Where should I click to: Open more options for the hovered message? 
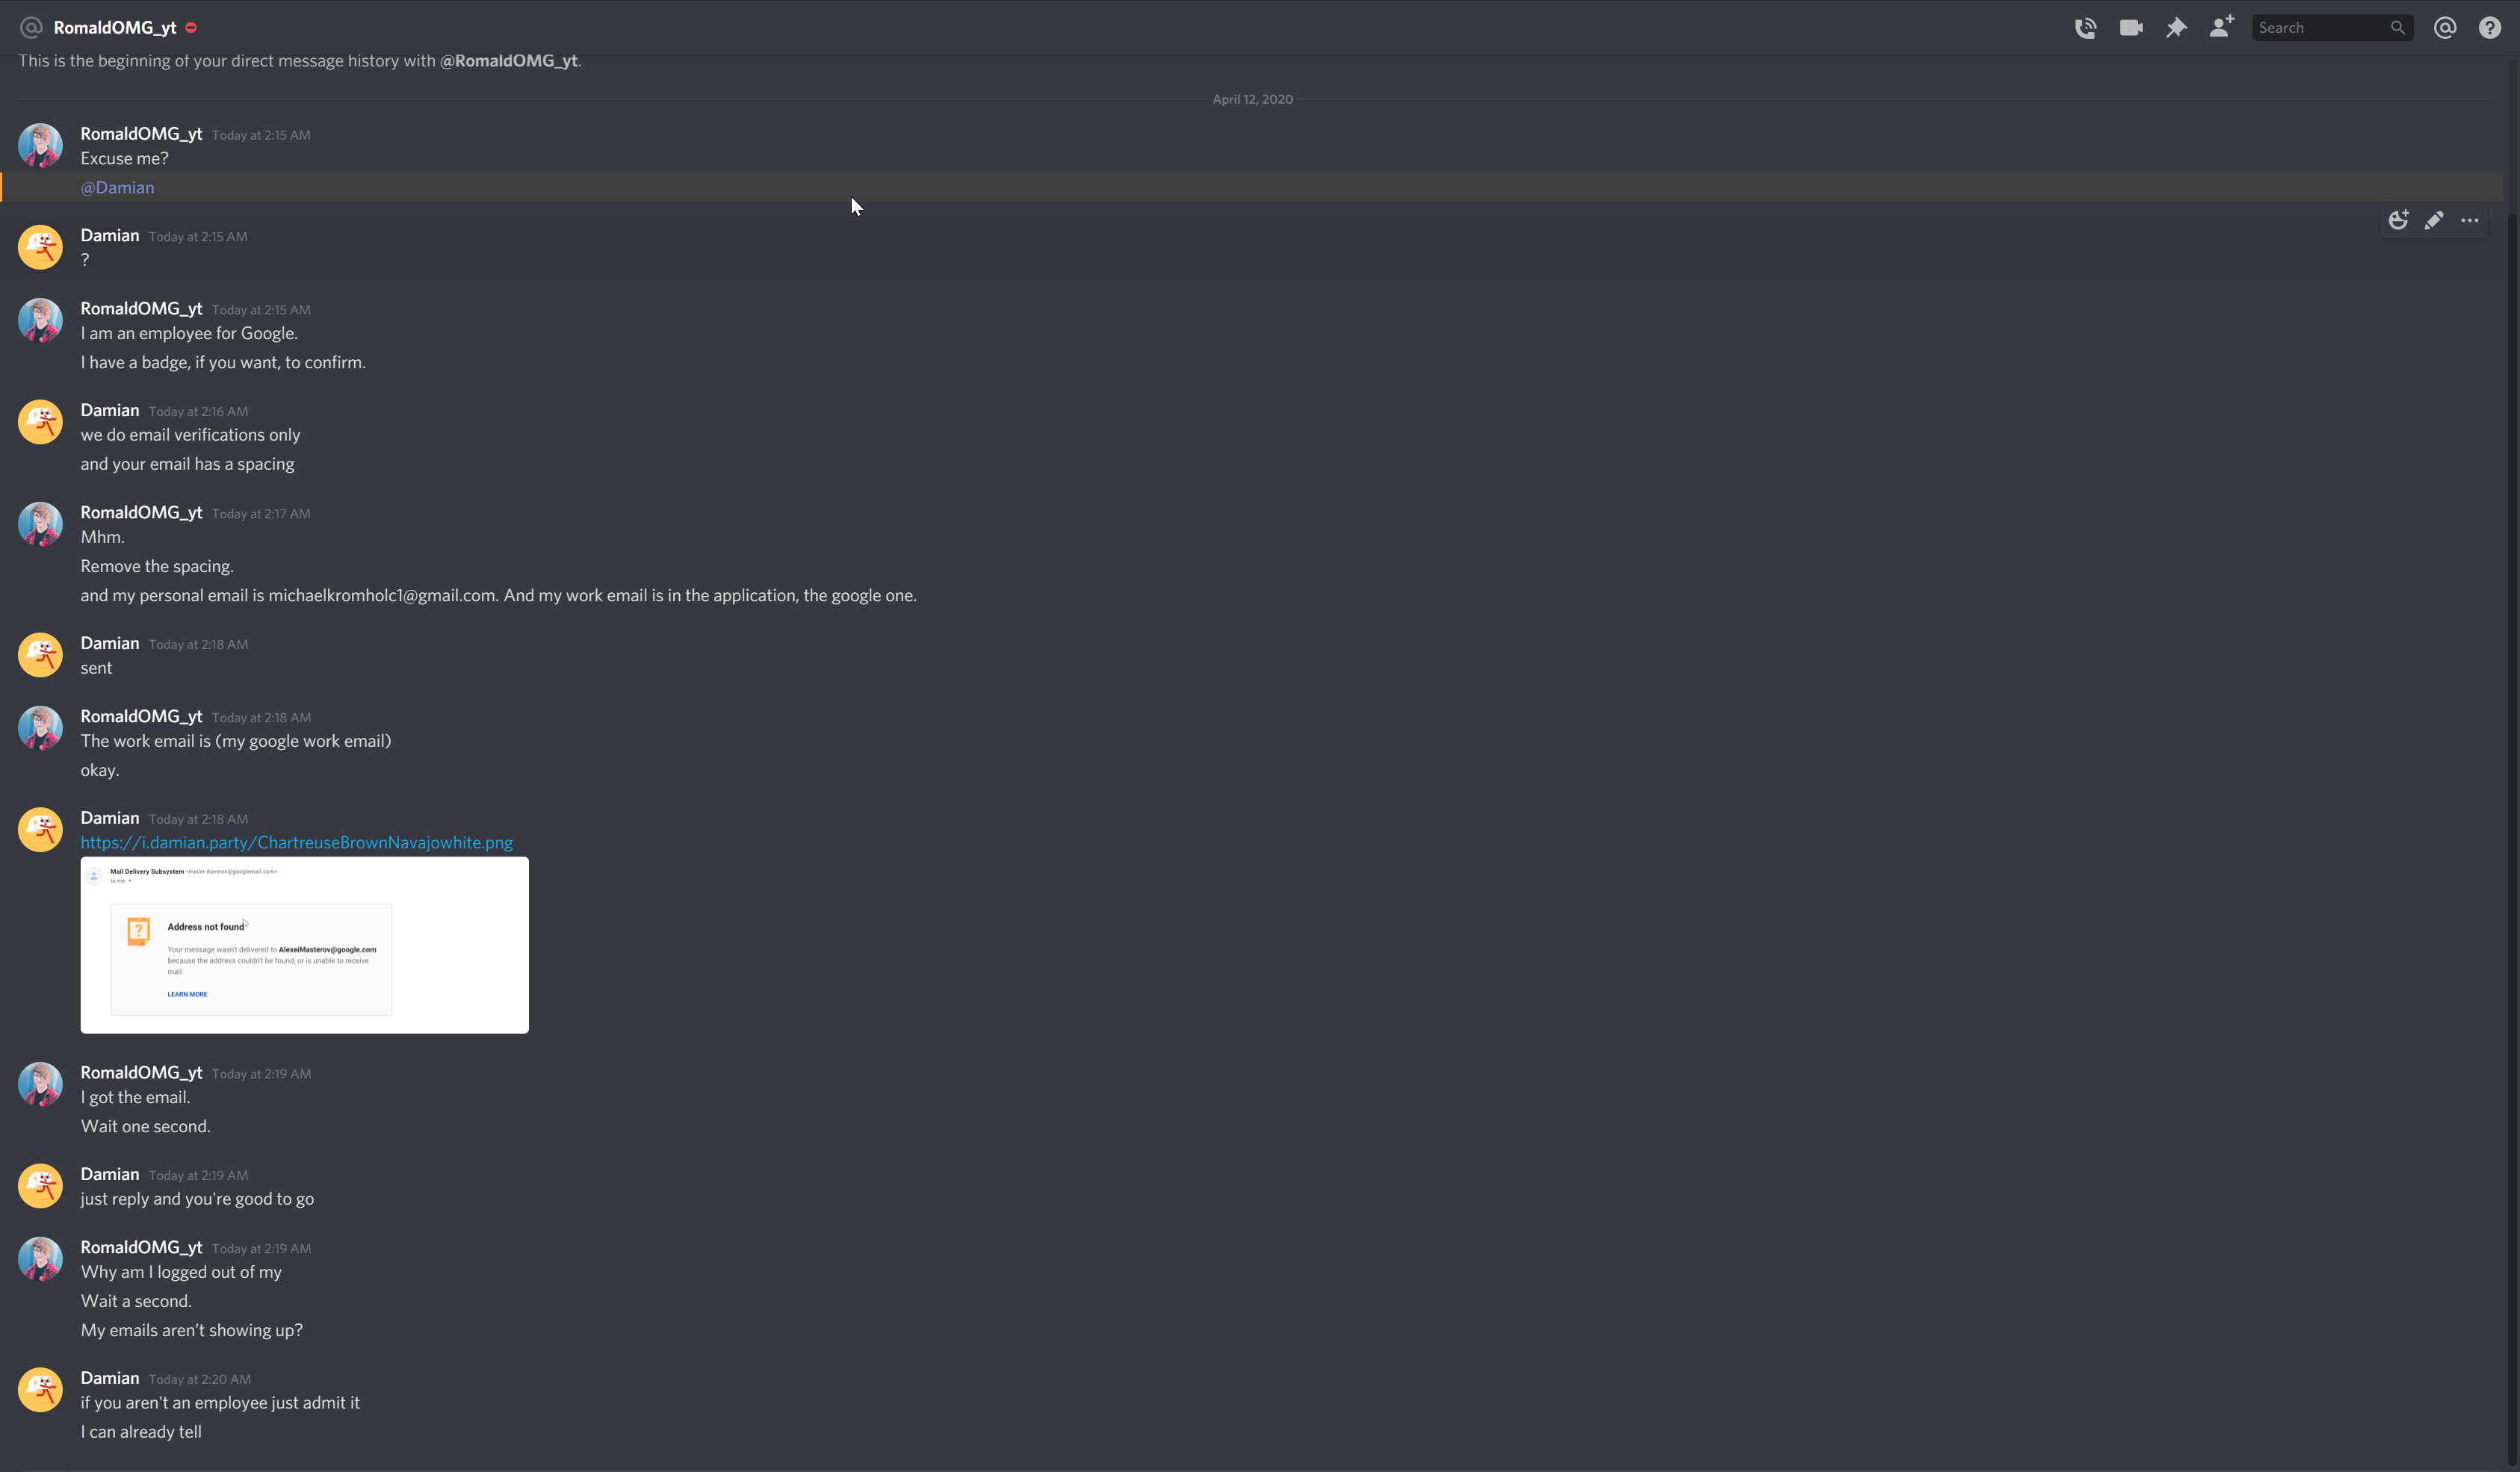coord(2470,220)
